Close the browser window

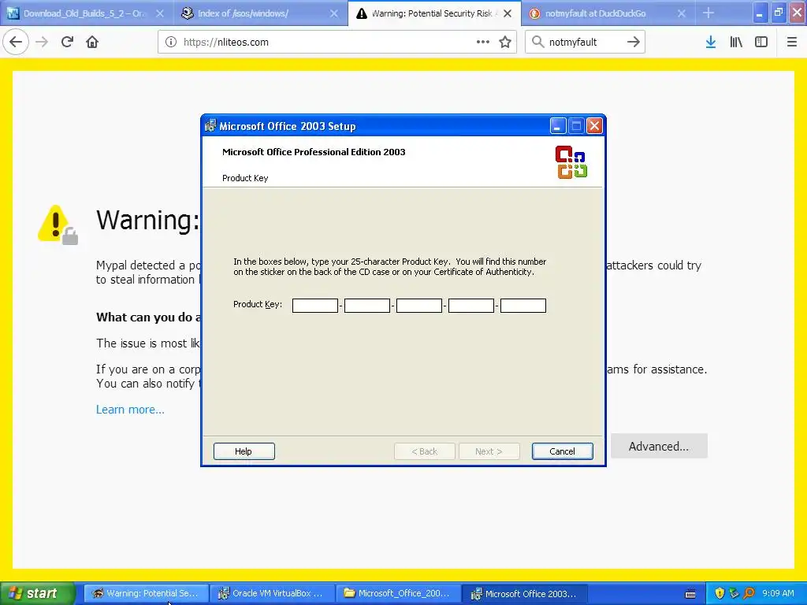coord(798,13)
